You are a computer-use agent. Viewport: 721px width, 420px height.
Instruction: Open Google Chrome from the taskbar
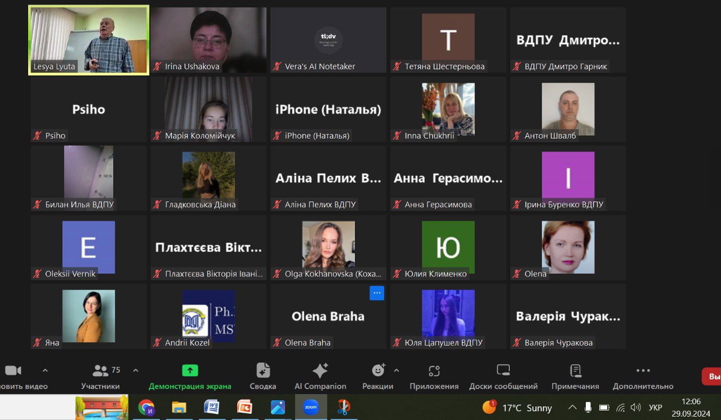(x=146, y=407)
